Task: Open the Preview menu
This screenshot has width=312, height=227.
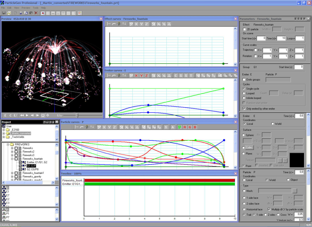Action: (x=26, y=8)
